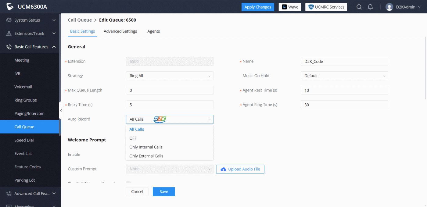Click the D2KAdmin user avatar

(389, 7)
